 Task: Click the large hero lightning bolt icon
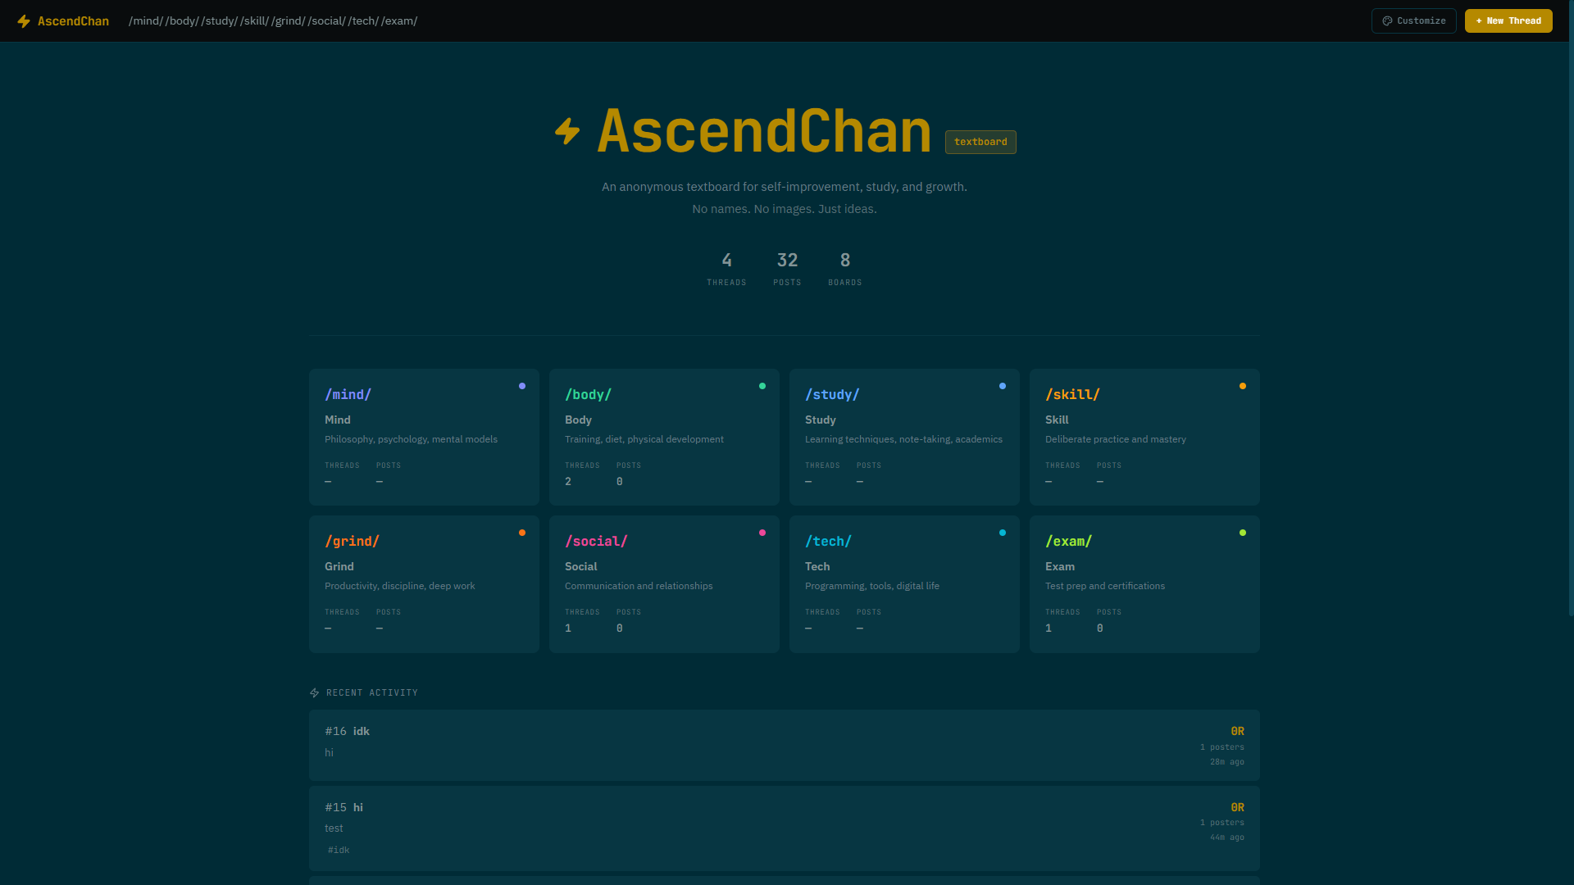tap(567, 131)
